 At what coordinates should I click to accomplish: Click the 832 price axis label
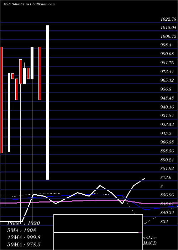(x=164, y=221)
